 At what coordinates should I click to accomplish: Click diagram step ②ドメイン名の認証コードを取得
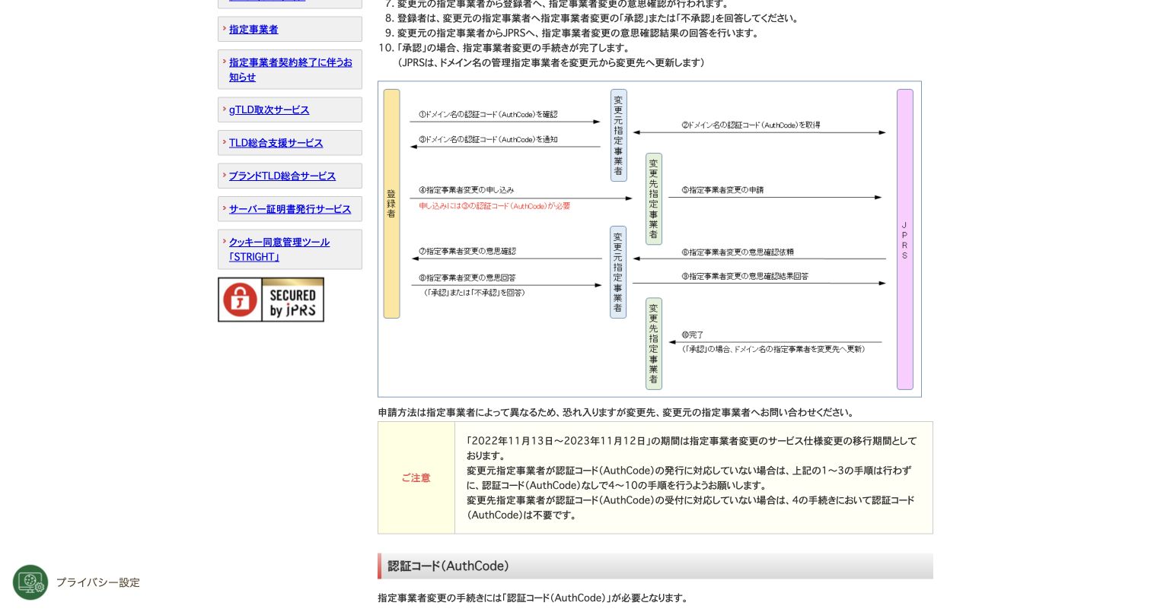point(751,125)
